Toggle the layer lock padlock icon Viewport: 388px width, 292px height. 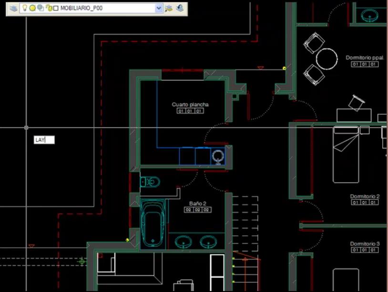49,8
